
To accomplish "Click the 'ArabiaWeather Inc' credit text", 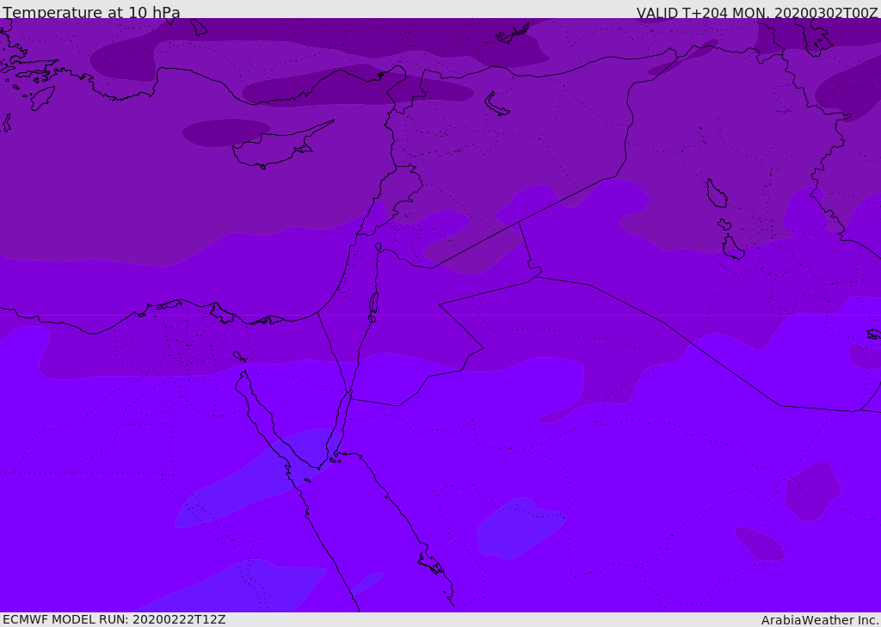I will (819, 620).
